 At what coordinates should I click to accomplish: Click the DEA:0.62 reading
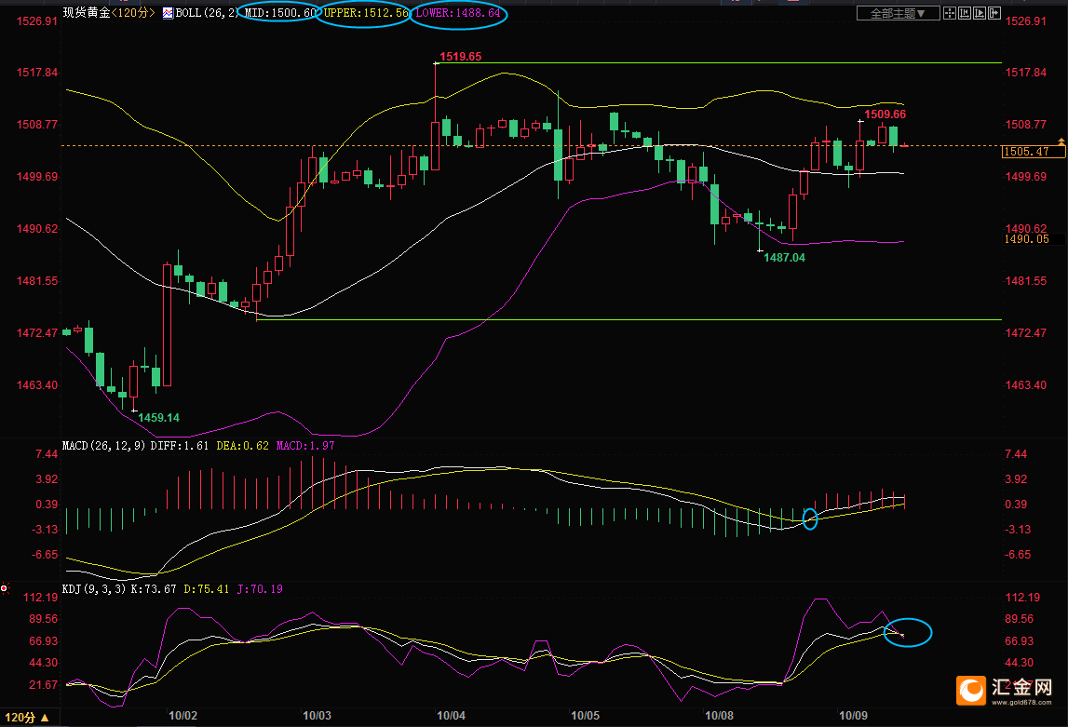pyautogui.click(x=242, y=446)
